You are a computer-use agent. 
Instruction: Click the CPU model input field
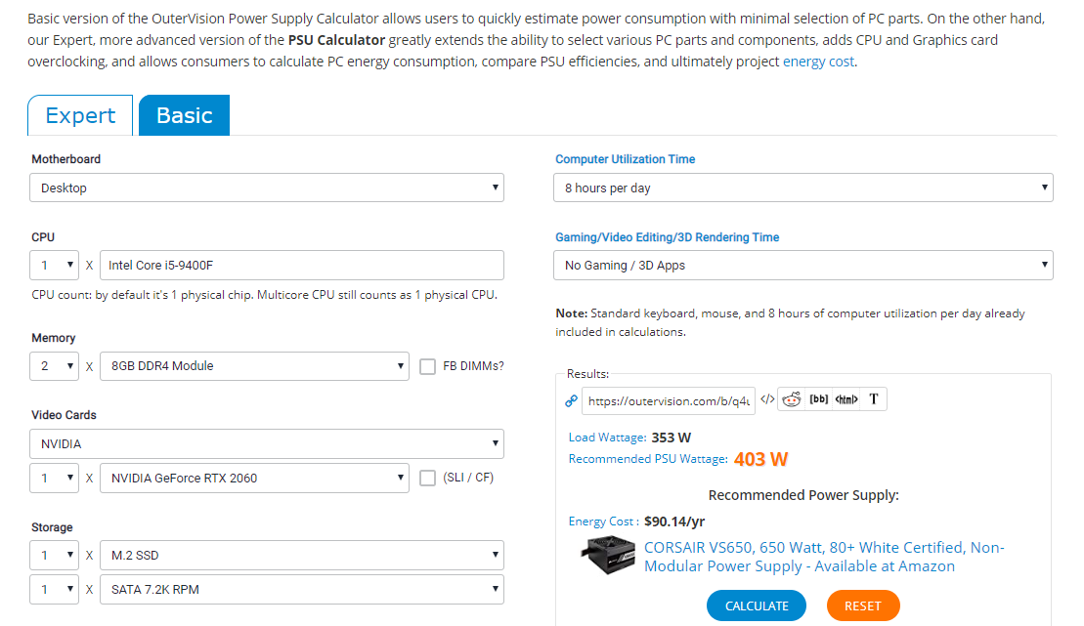click(x=301, y=265)
